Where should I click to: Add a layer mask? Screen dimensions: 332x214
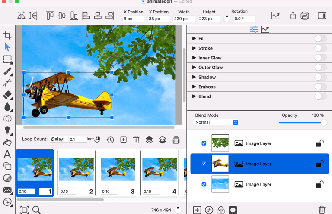tap(233, 210)
